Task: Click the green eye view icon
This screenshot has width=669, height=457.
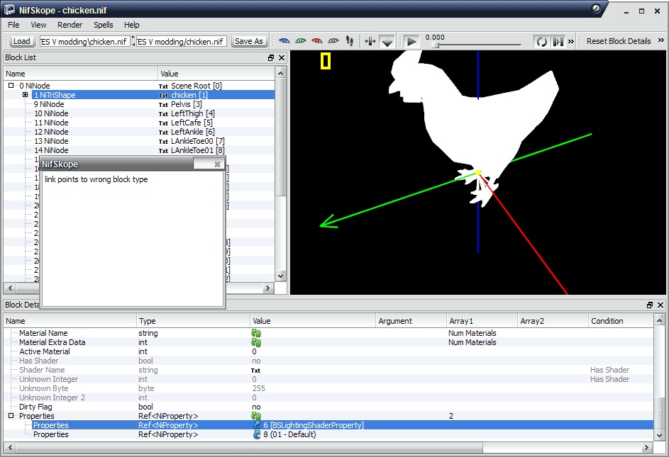Action: coord(301,41)
